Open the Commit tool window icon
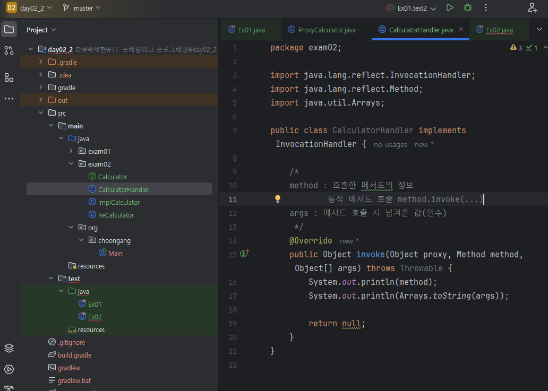The width and height of the screenshot is (548, 391). point(9,50)
